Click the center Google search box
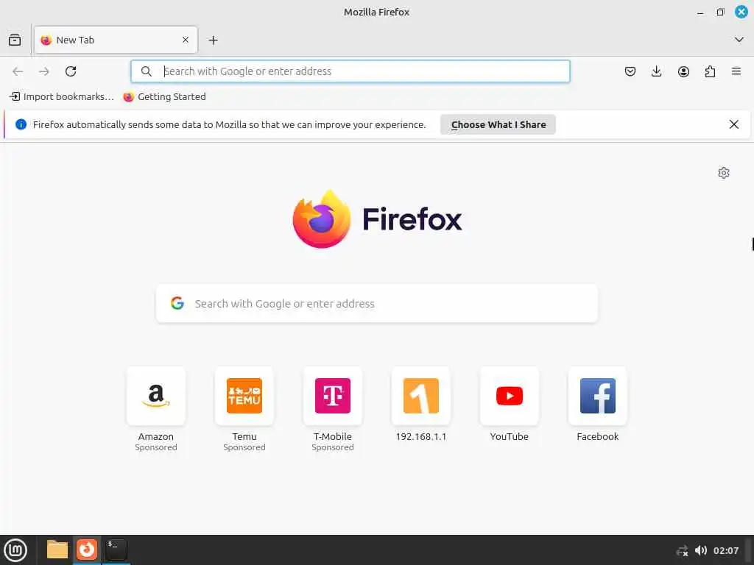The width and height of the screenshot is (754, 565). [377, 304]
